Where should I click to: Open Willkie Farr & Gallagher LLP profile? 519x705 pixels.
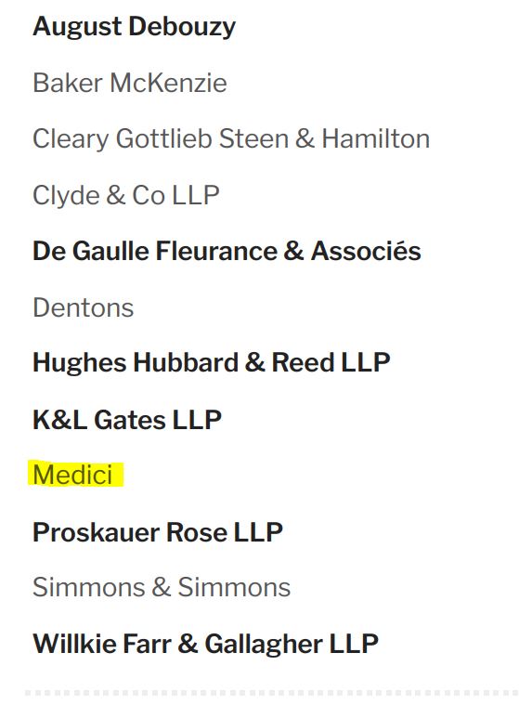205,644
